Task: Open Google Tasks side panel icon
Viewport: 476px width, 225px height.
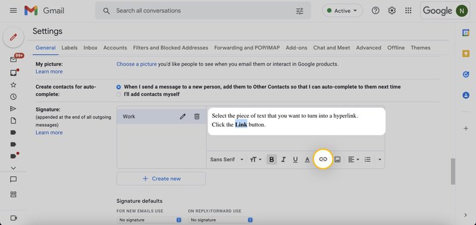Action: (466, 74)
